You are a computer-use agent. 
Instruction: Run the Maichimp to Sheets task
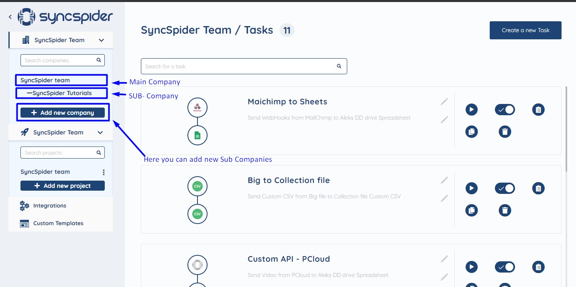click(472, 110)
